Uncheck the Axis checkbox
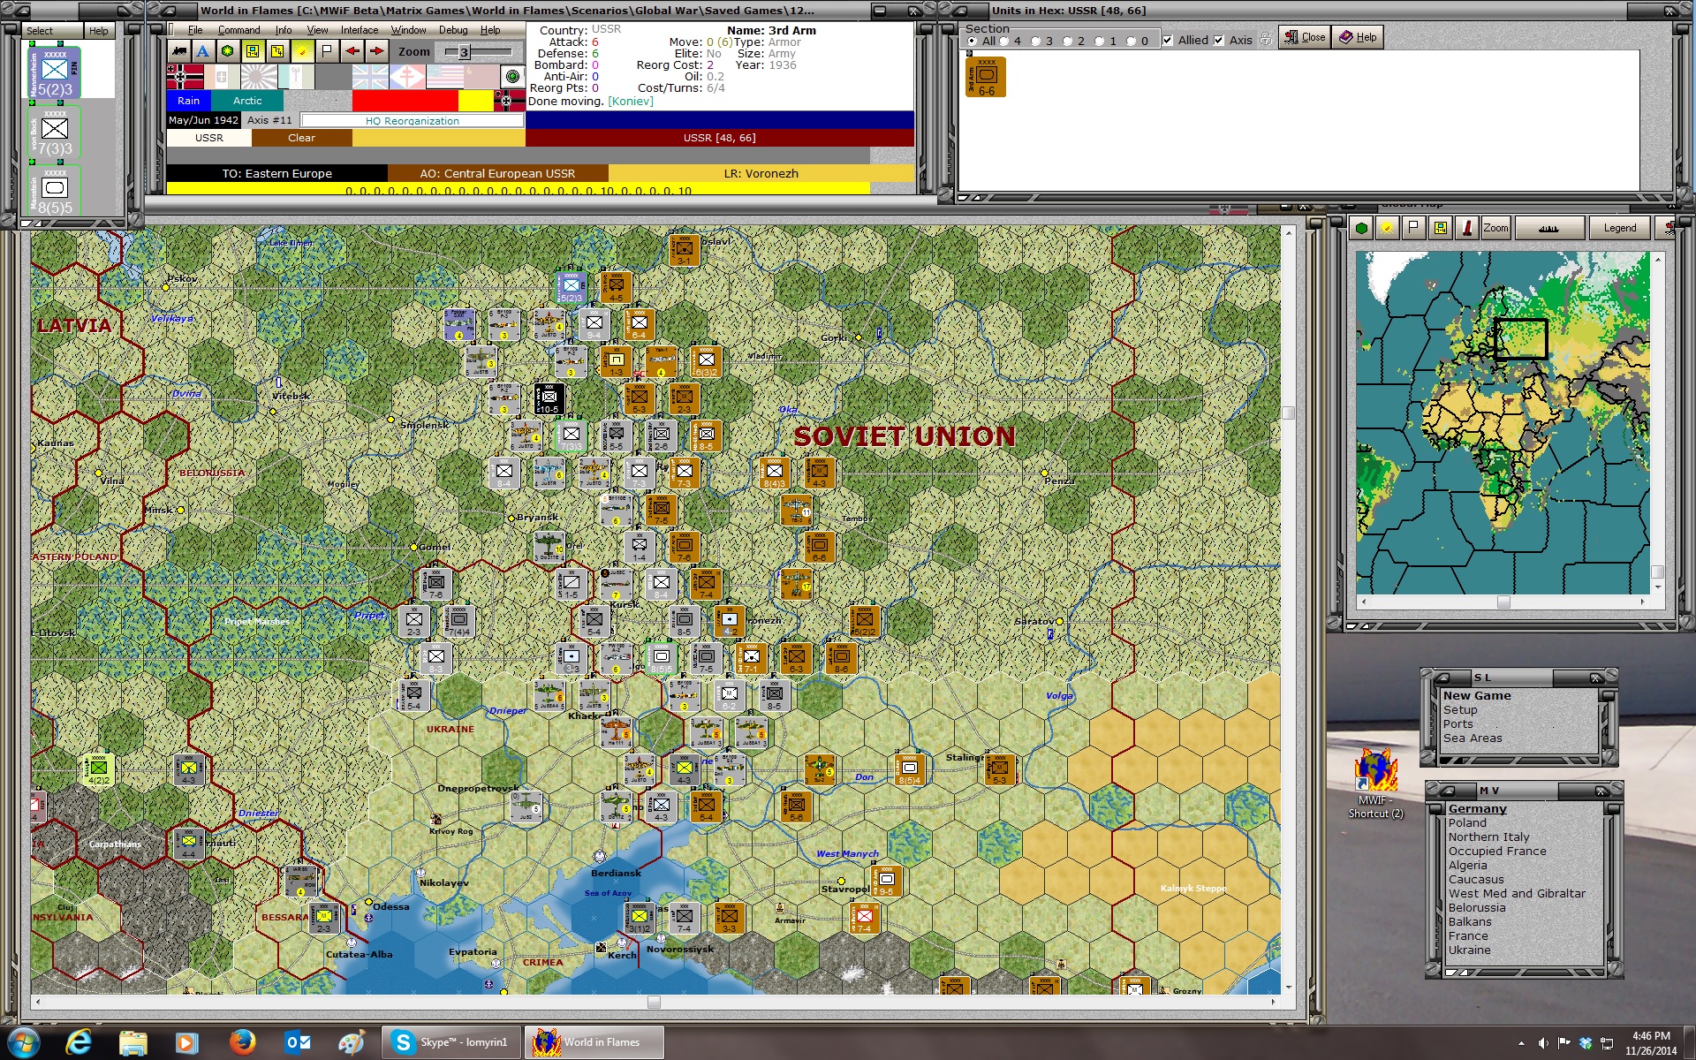This screenshot has width=1696, height=1060. pos(1219,40)
